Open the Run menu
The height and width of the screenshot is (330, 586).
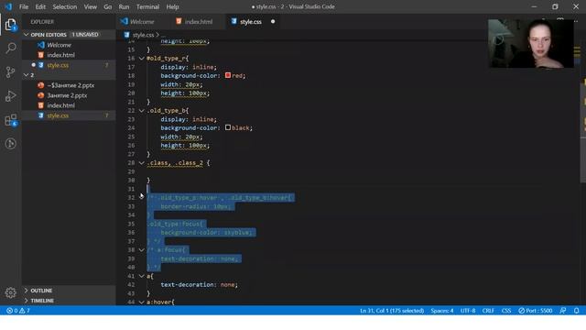click(124, 6)
